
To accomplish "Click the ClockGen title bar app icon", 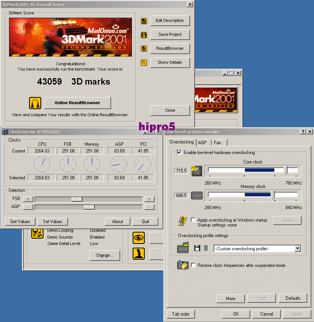I will pyautogui.click(x=5, y=132).
